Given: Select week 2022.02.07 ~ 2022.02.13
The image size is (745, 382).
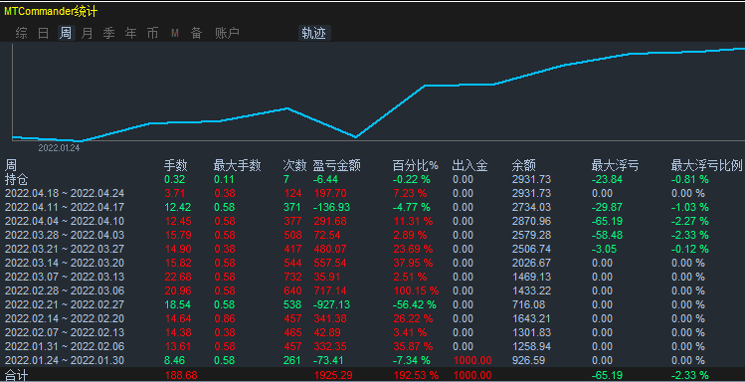Looking at the screenshot, I should point(65,332).
